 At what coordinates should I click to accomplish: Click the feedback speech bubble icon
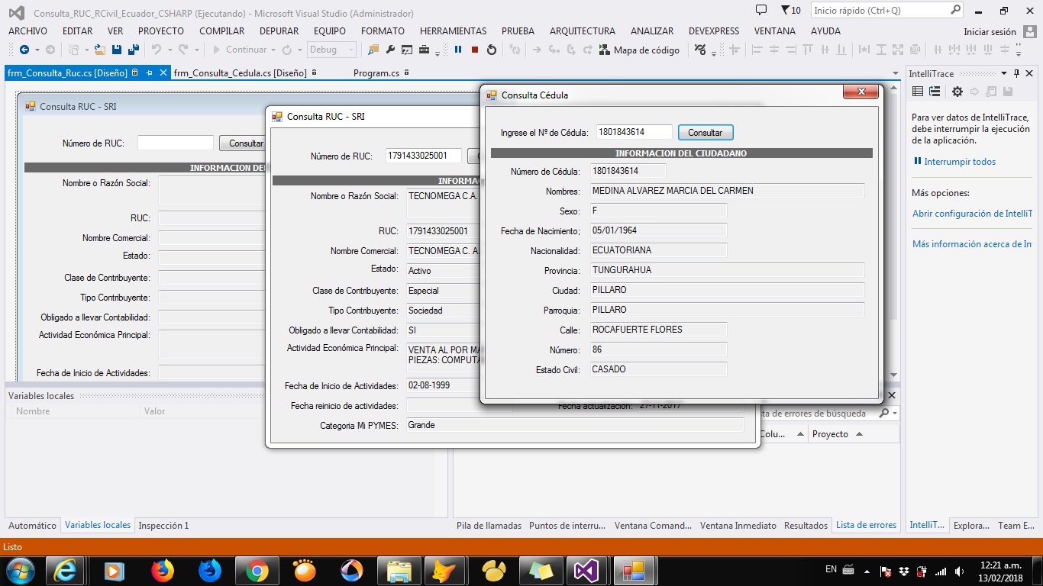[x=760, y=10]
